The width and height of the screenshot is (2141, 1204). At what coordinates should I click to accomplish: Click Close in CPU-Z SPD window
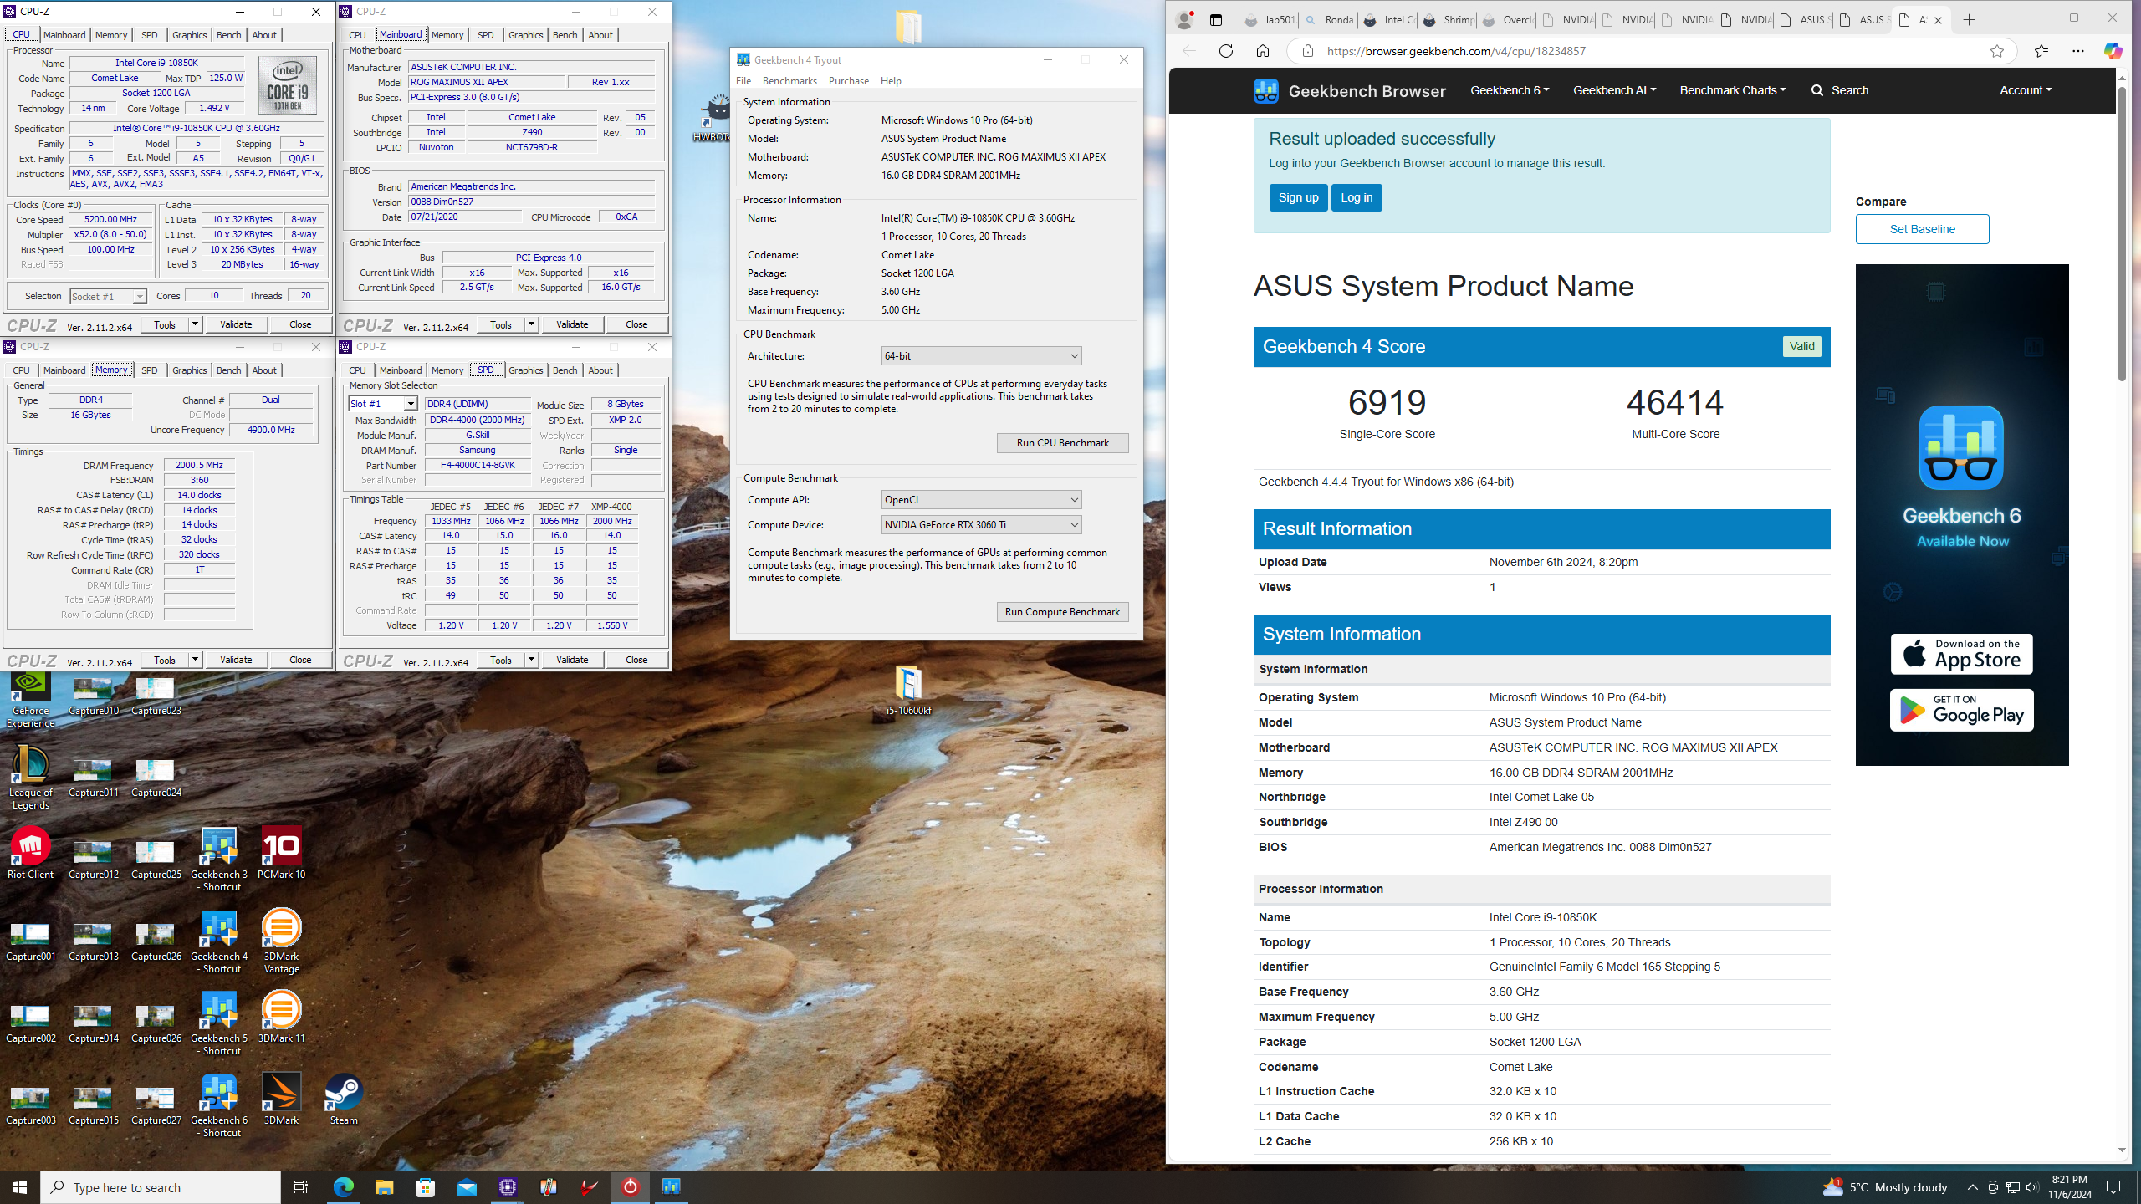pos(636,660)
